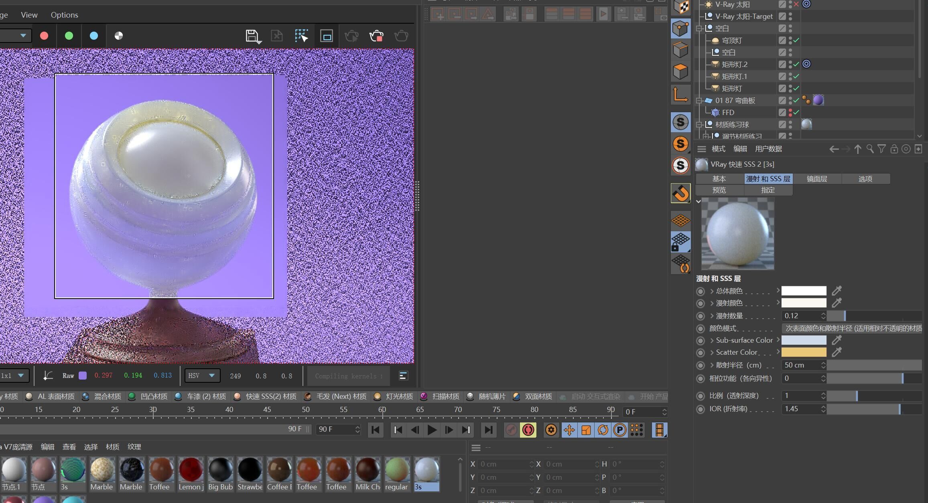This screenshot has width=928, height=503.
Task: Toggle V-Ray 太阳 disabled red X
Action: [796, 4]
